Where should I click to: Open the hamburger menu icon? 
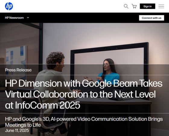click(161, 6)
